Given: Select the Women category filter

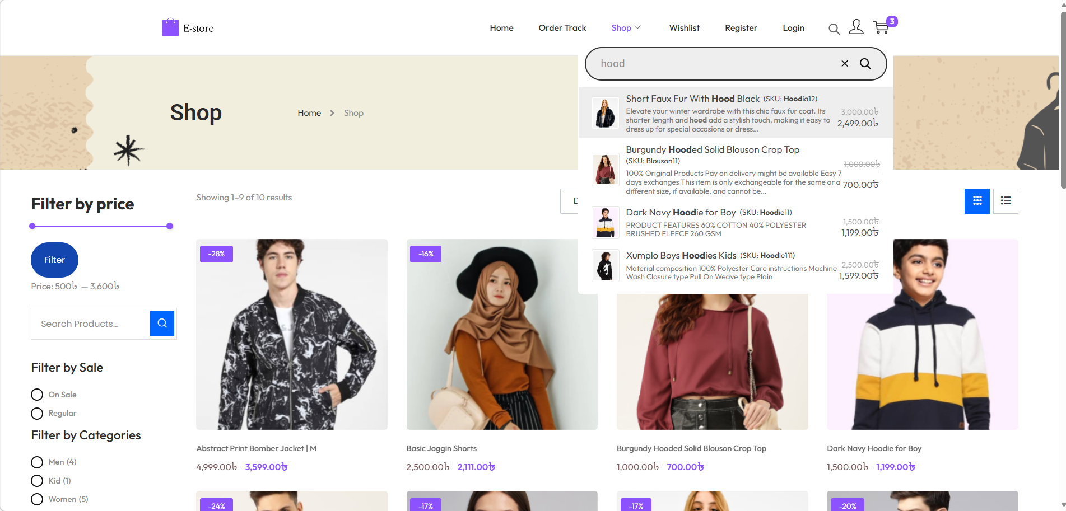Looking at the screenshot, I should (x=37, y=499).
